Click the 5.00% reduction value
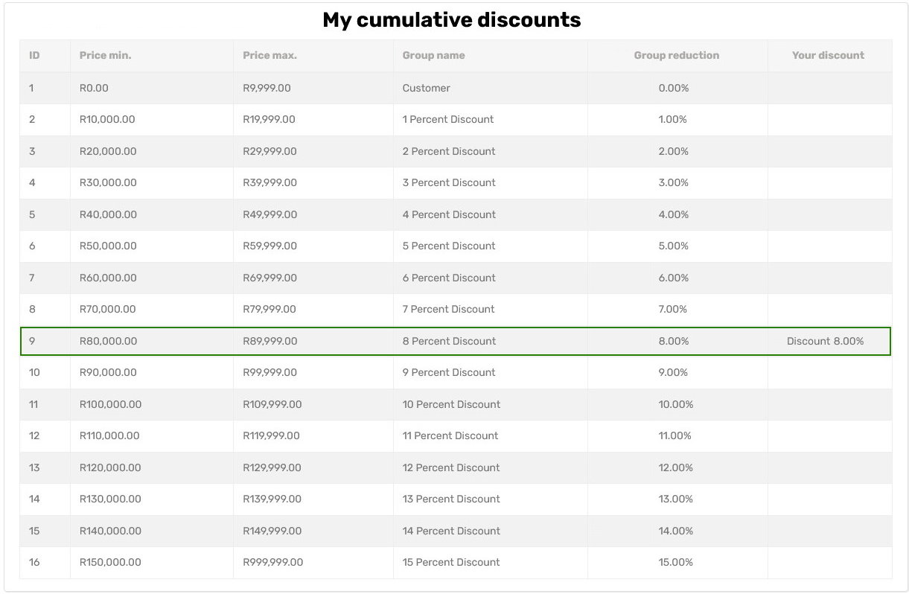The image size is (909, 594). click(674, 246)
